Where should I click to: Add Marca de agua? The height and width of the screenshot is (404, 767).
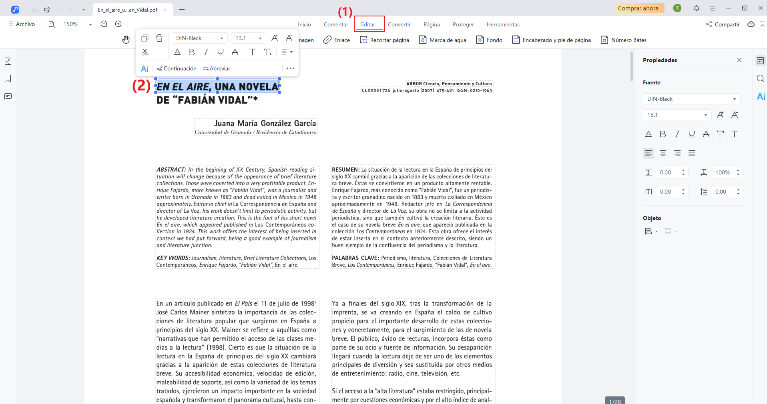pyautogui.click(x=443, y=40)
